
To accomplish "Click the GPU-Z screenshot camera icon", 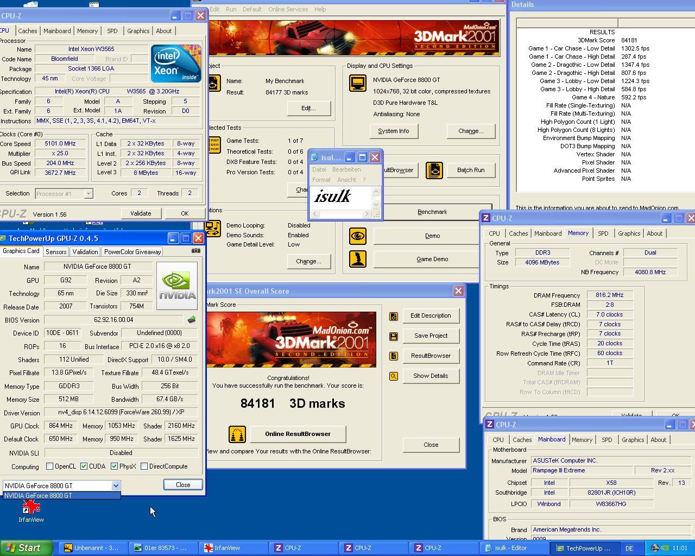I will (196, 251).
